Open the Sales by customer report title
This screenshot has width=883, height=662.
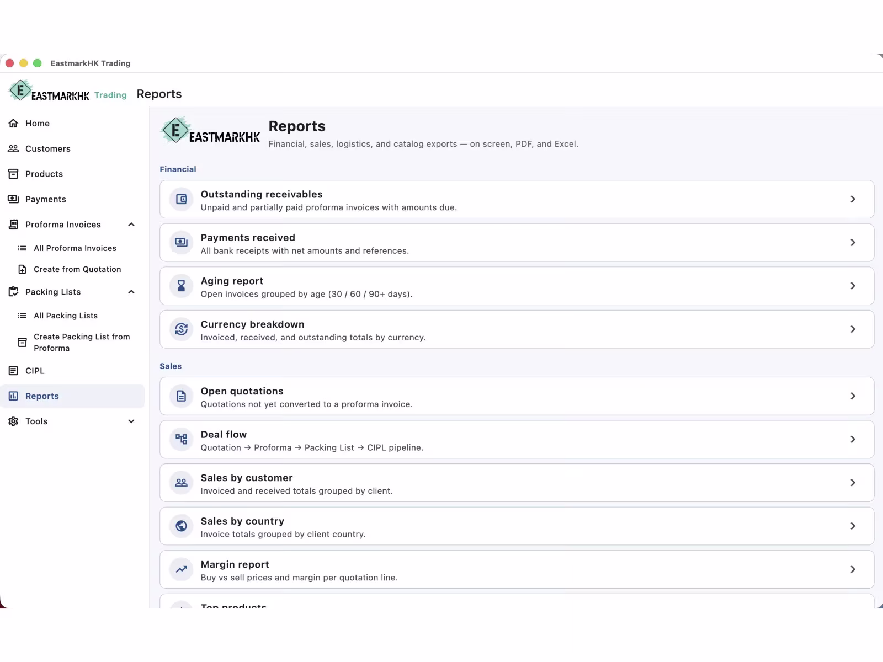(x=246, y=478)
